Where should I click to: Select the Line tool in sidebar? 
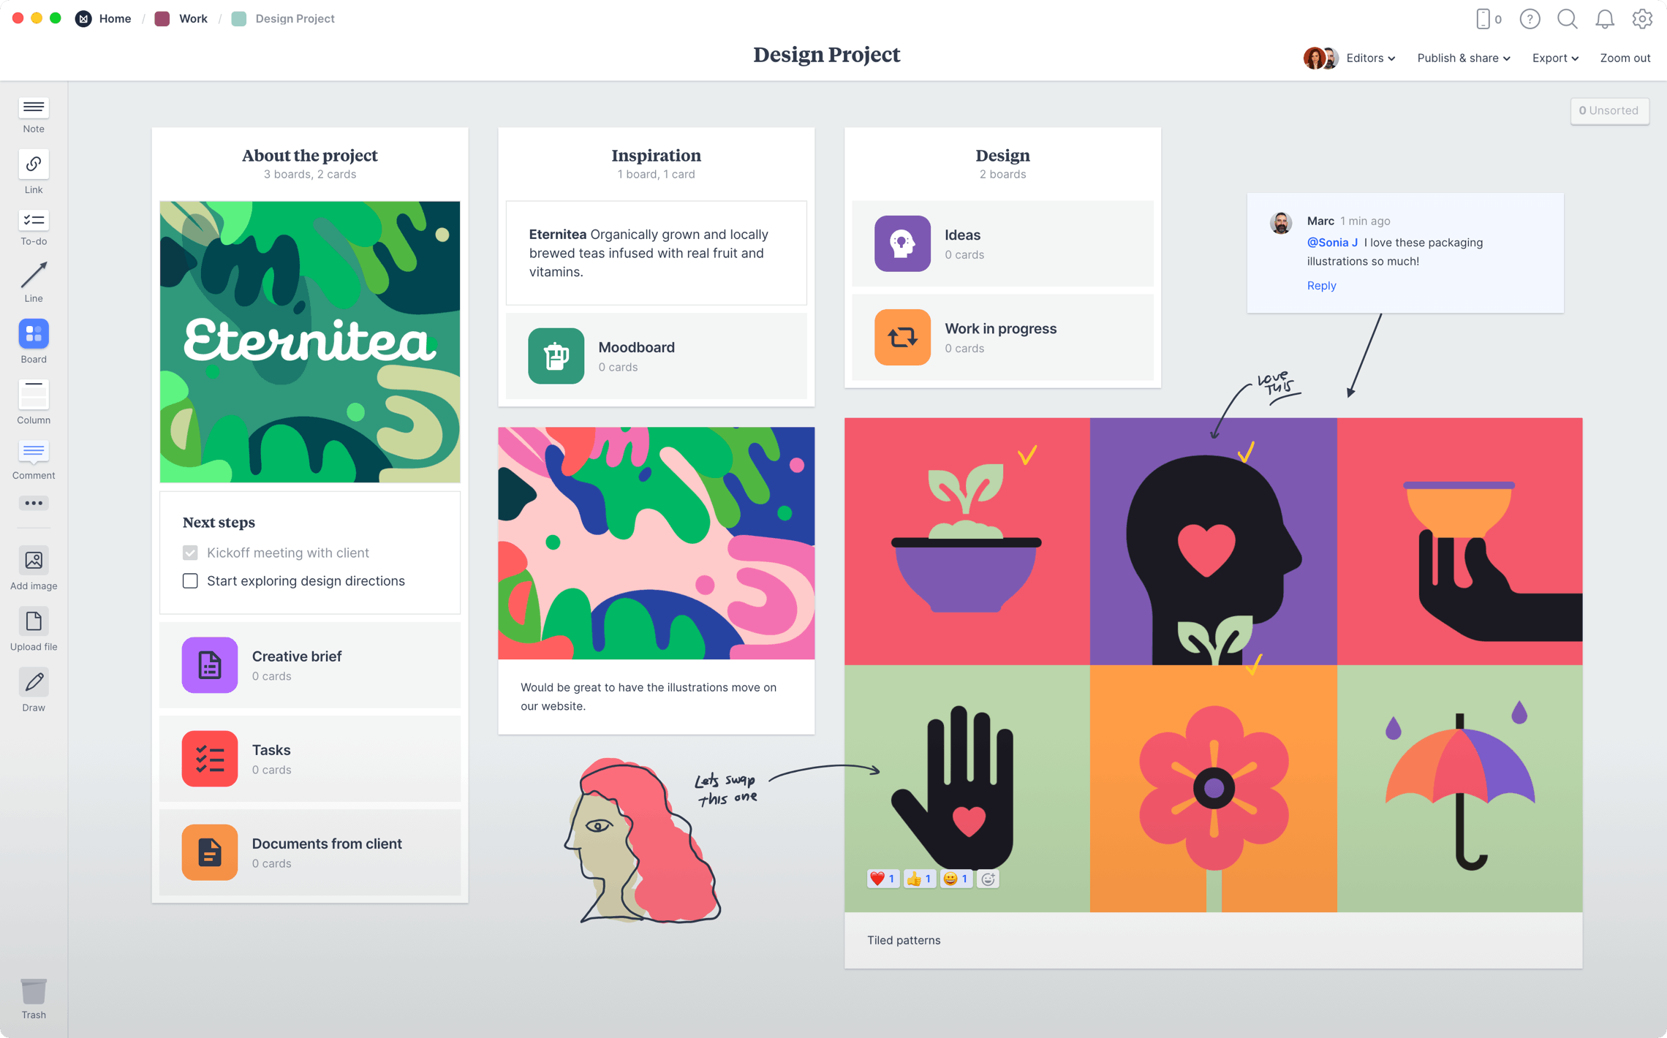[x=34, y=276]
